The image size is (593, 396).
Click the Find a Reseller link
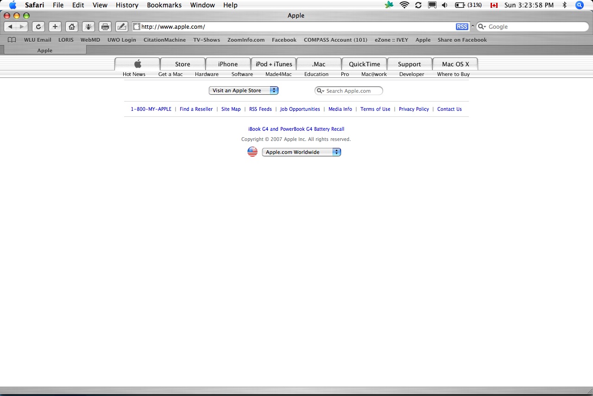click(196, 109)
